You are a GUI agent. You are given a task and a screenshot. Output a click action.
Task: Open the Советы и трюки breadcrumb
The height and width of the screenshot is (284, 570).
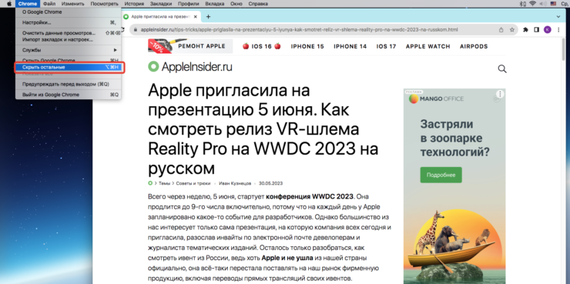(193, 183)
